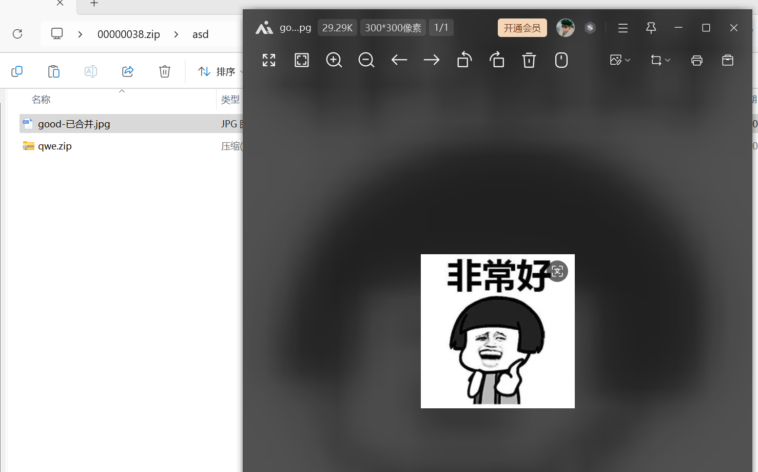
Task: Zoom out of the image
Action: pyautogui.click(x=366, y=60)
